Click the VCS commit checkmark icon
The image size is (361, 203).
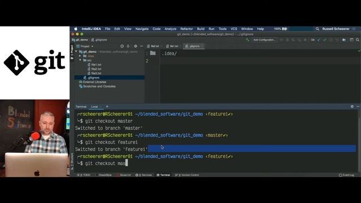point(325,40)
